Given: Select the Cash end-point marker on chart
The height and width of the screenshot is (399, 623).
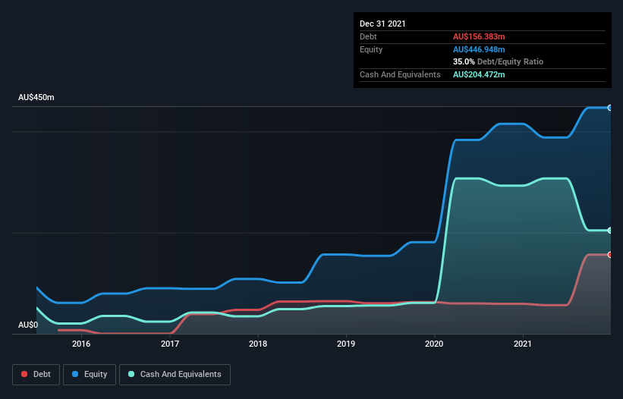Looking at the screenshot, I should pos(610,231).
